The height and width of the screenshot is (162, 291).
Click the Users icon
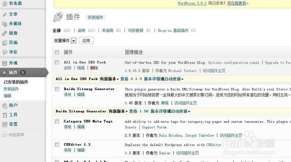click(5, 105)
